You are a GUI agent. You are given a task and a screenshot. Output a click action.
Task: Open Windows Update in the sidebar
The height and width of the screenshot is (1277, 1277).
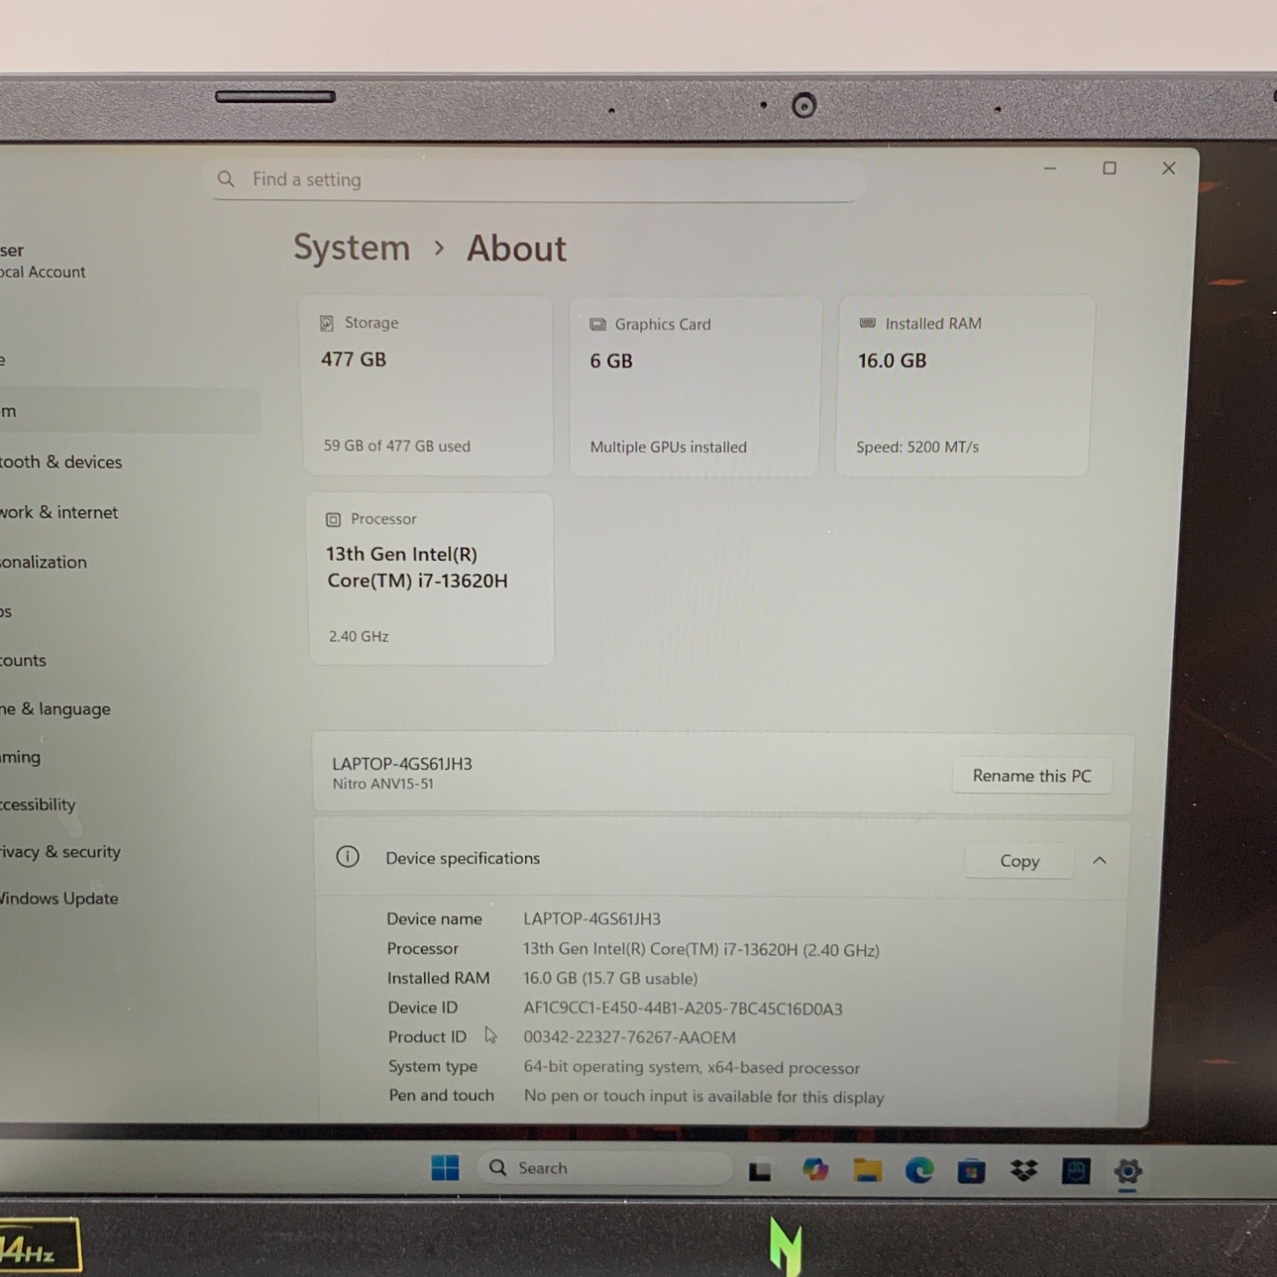[x=59, y=898]
